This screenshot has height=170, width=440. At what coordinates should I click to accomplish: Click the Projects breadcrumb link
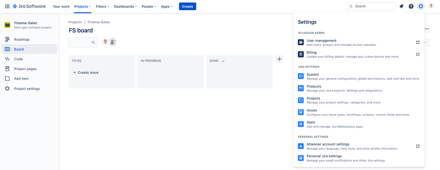[x=75, y=22]
